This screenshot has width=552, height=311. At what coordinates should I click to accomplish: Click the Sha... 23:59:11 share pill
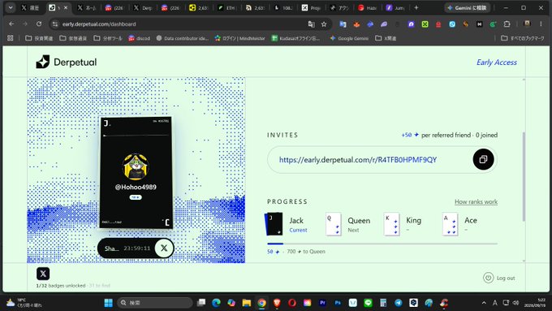click(136, 248)
